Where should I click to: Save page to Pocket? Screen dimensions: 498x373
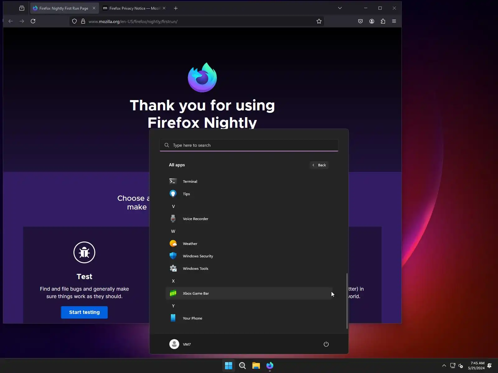[360, 21]
